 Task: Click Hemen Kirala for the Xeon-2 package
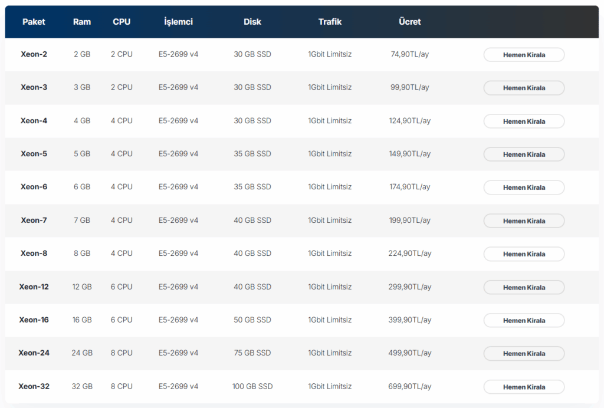[x=524, y=55]
